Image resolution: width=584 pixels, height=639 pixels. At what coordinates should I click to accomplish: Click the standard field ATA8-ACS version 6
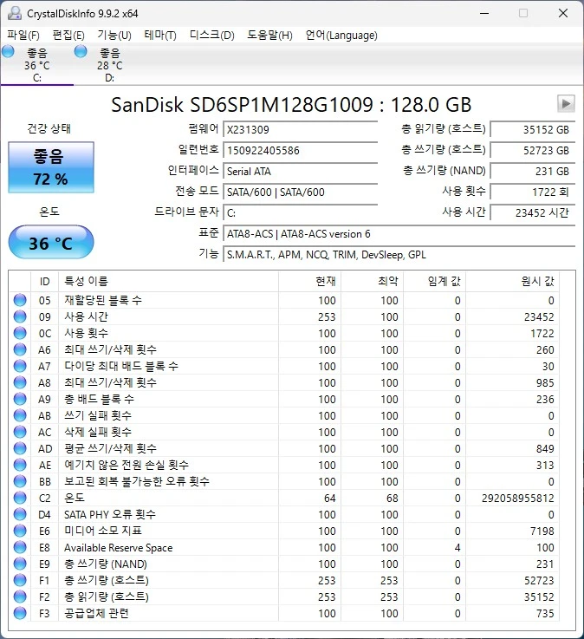pyautogui.click(x=399, y=234)
